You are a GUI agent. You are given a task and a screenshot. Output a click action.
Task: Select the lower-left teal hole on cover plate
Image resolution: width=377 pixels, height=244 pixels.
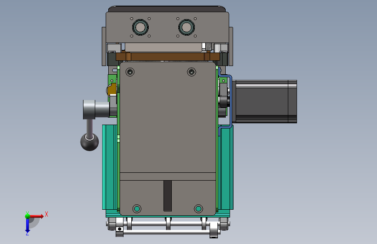pos(137,209)
